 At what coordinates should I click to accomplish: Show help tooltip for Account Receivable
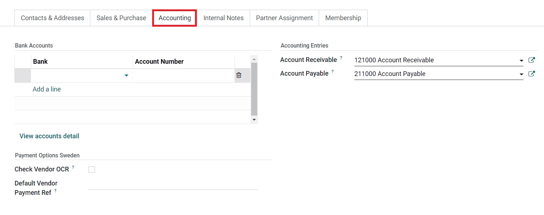pos(341,58)
